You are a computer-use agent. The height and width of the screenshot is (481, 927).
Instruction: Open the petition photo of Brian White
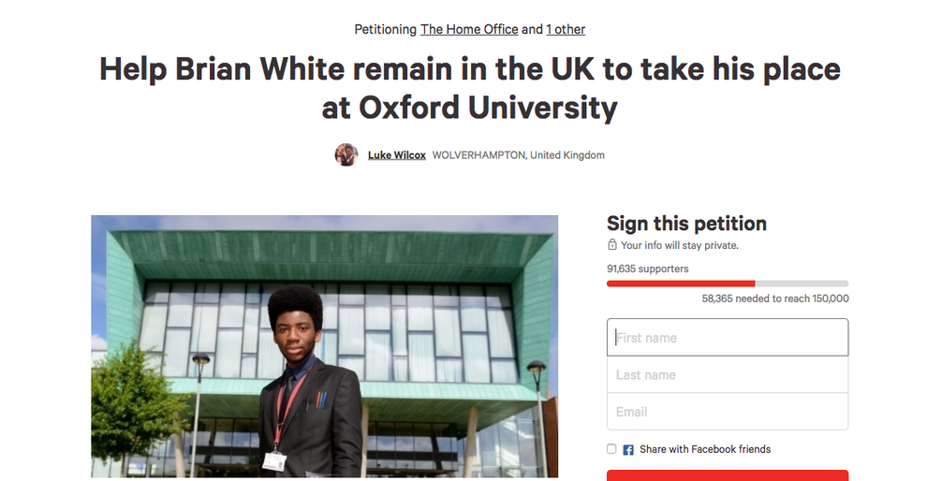(324, 346)
